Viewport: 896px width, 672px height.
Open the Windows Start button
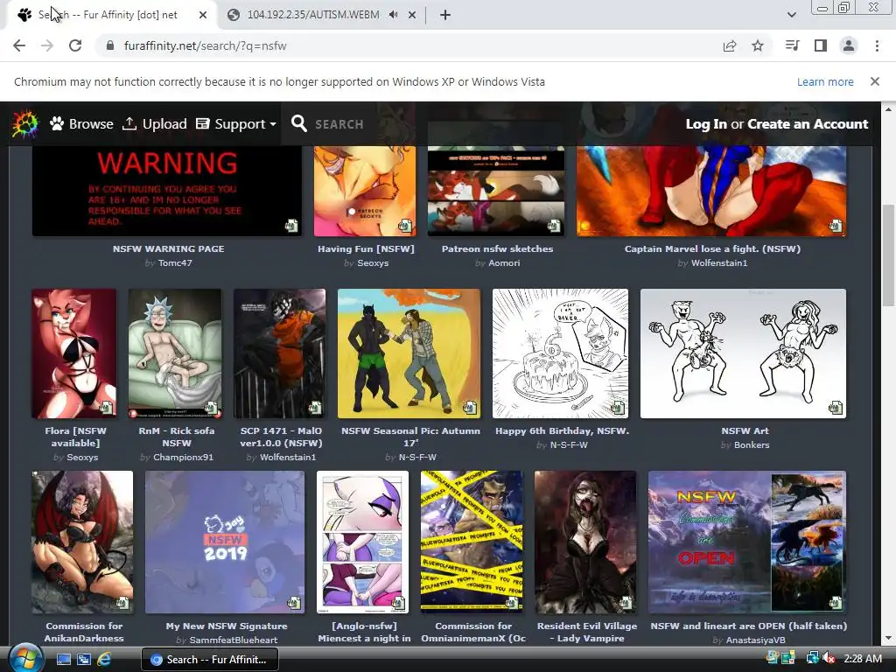pos(25,658)
